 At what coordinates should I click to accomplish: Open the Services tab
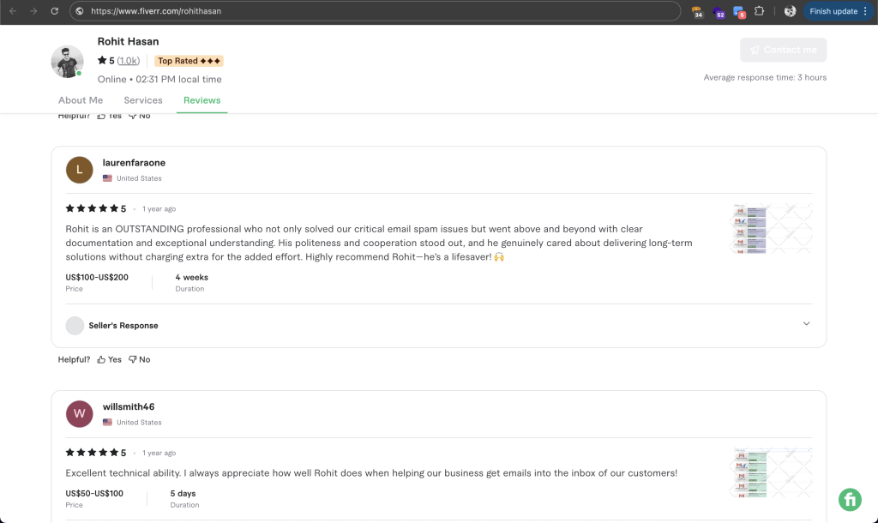142,99
